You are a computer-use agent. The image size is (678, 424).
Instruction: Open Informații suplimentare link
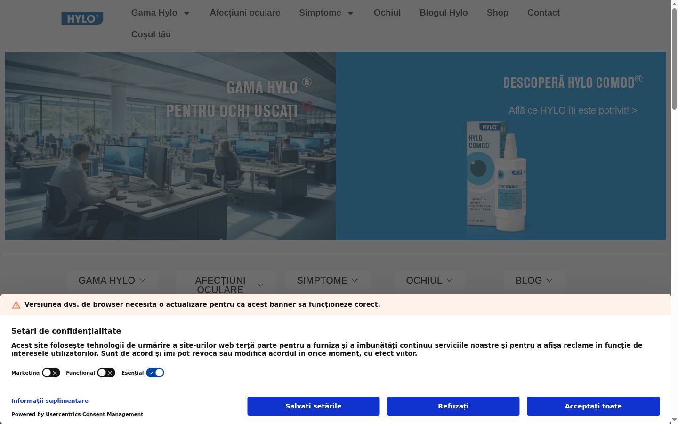pos(50,401)
